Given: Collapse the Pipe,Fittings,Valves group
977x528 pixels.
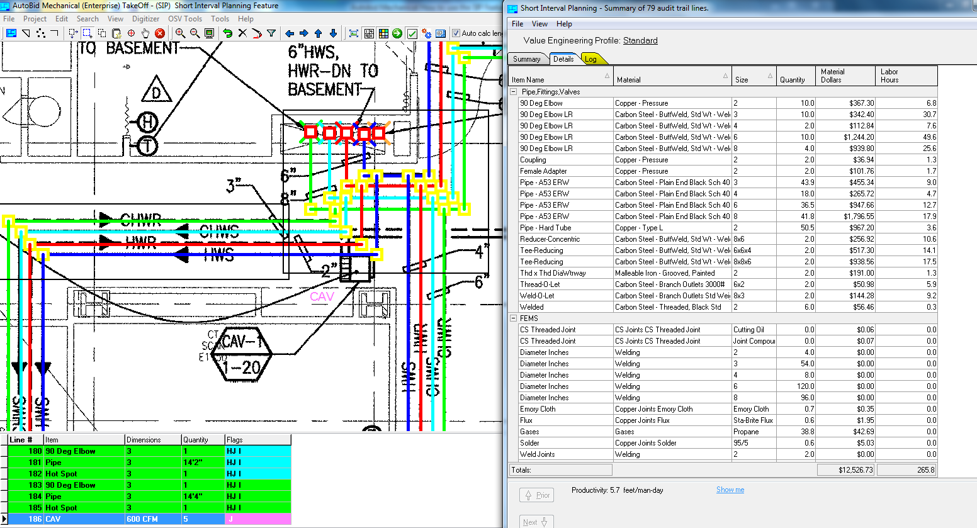Looking at the screenshot, I should [x=514, y=92].
